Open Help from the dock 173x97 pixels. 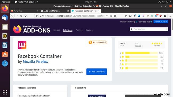(5, 63)
